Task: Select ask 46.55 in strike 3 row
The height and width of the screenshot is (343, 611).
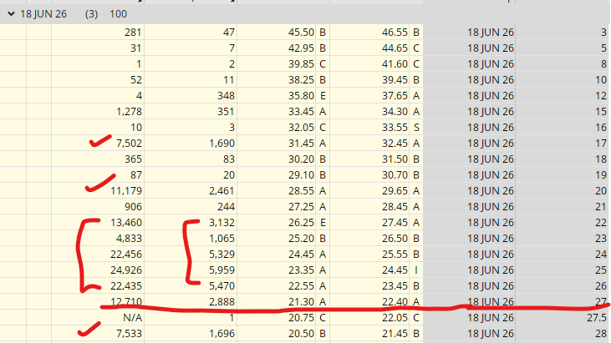Action: click(x=395, y=33)
